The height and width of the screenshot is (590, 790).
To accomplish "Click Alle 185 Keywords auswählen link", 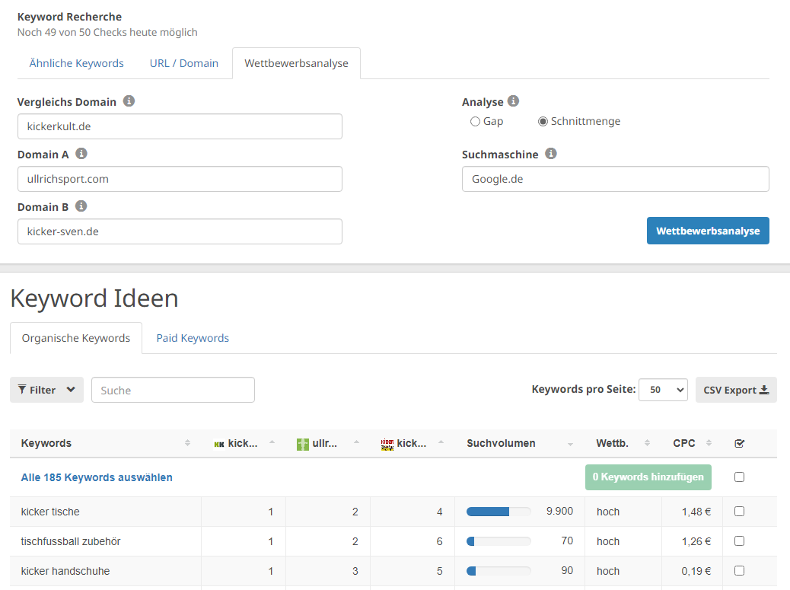I will [97, 477].
